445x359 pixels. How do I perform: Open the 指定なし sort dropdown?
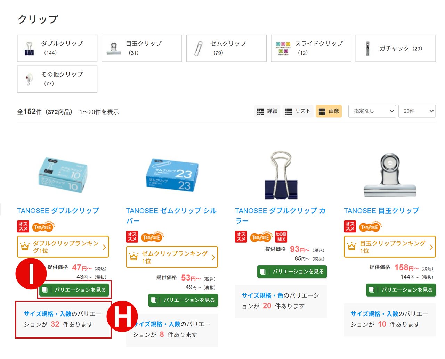[372, 111]
